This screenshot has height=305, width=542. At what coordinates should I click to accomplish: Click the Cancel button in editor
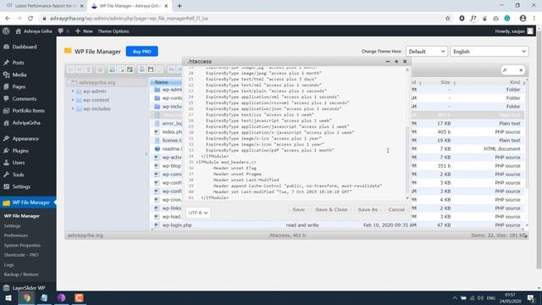point(396,209)
